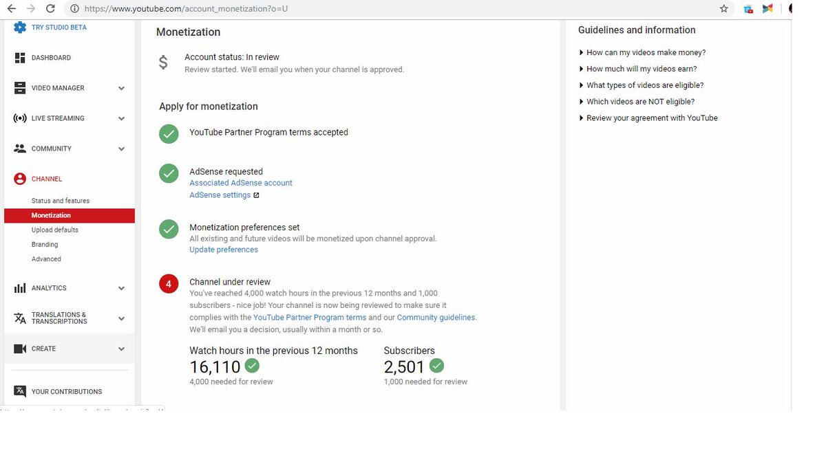Click the Your Contributions translate icon
This screenshot has height=451, width=826.
(x=20, y=391)
